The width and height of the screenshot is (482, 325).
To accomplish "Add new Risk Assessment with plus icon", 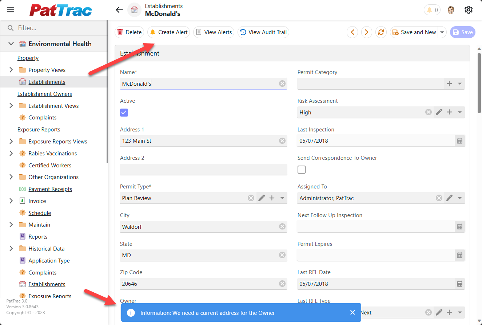I will pyautogui.click(x=449, y=112).
